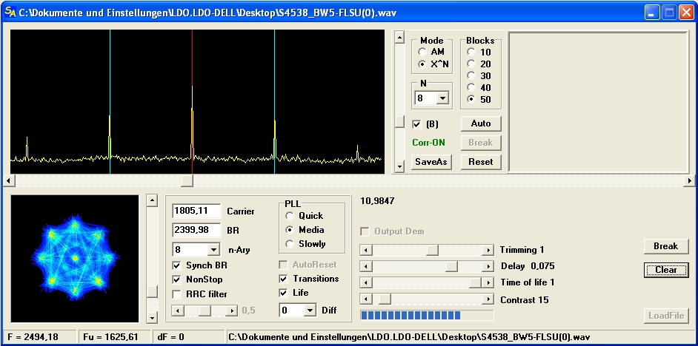698x346 pixels.
Task: Disable the Life checkbox
Action: coord(284,294)
